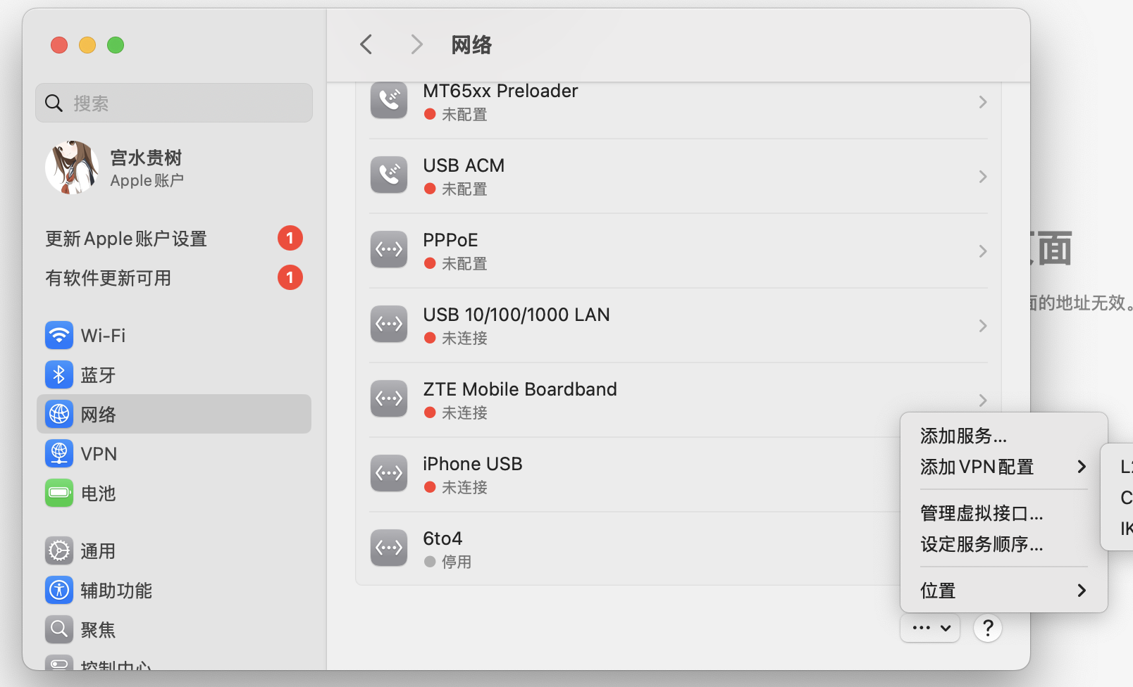The height and width of the screenshot is (687, 1133).
Task: Click the VPN globe icon
Action: point(59,453)
